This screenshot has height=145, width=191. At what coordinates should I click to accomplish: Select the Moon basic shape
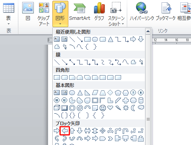click(x=133, y=108)
